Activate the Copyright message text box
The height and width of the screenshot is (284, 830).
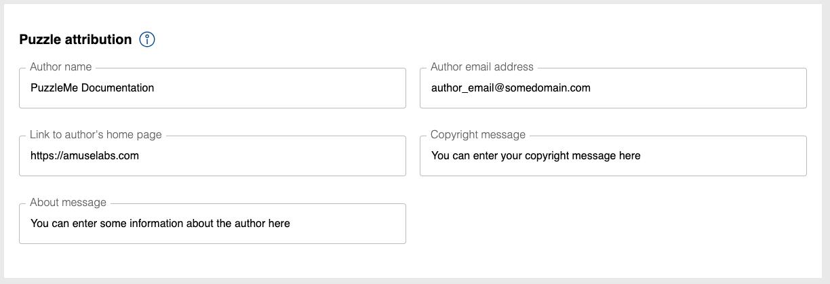coord(613,155)
